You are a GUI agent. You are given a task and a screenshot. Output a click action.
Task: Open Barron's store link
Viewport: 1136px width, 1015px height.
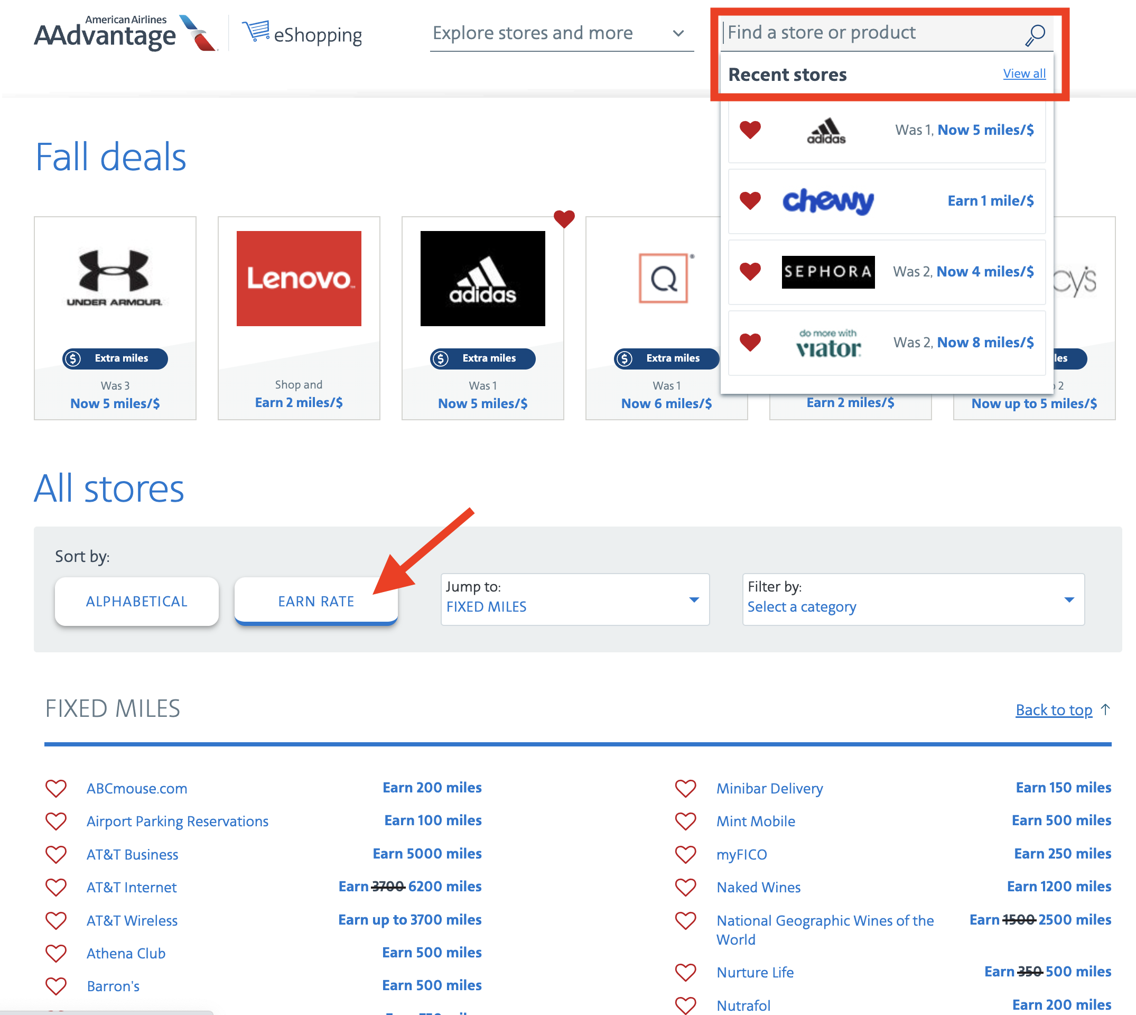[113, 986]
